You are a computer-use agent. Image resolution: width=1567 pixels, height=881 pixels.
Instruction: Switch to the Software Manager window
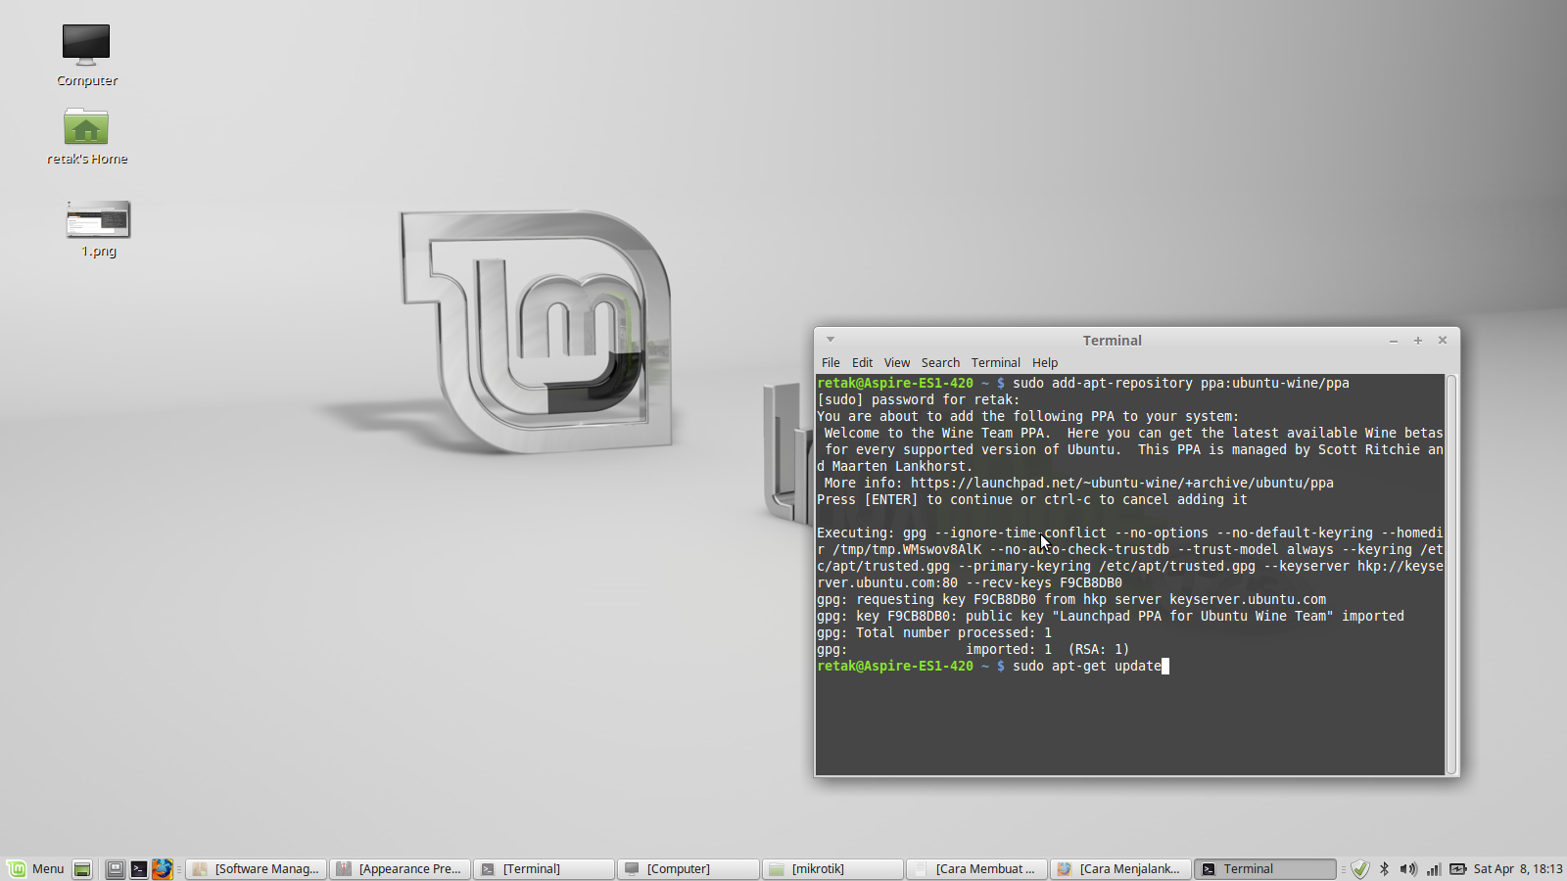[x=255, y=868]
